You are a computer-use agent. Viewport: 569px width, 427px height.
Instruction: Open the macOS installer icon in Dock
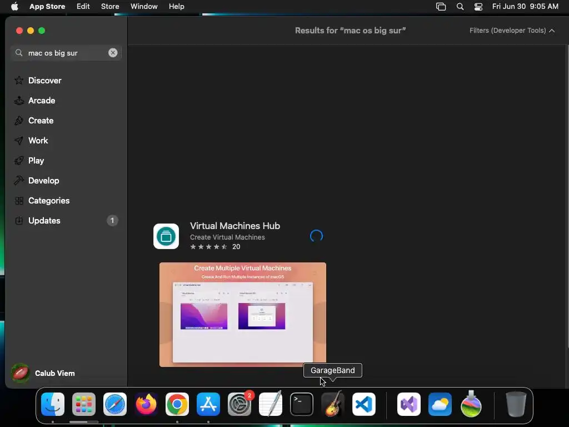pos(471,404)
